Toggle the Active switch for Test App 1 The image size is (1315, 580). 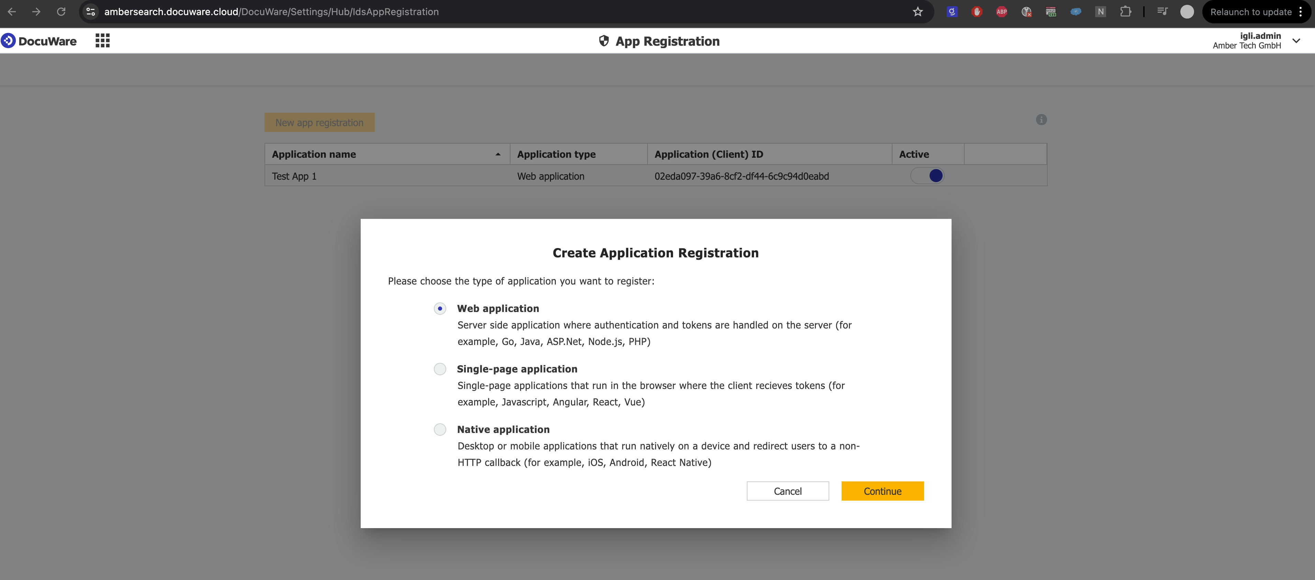928,176
